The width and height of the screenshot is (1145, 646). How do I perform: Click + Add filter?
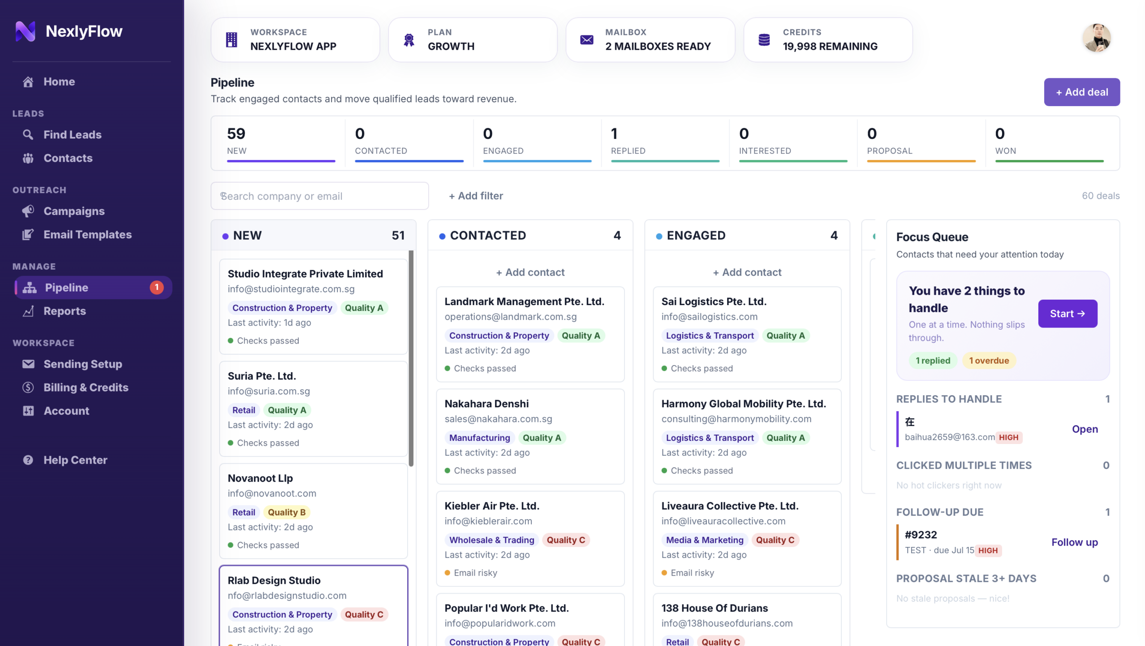point(476,196)
